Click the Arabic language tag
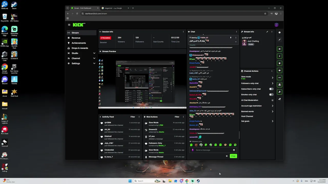Image resolution: width=328 pixels, height=184 pixels. [251, 44]
